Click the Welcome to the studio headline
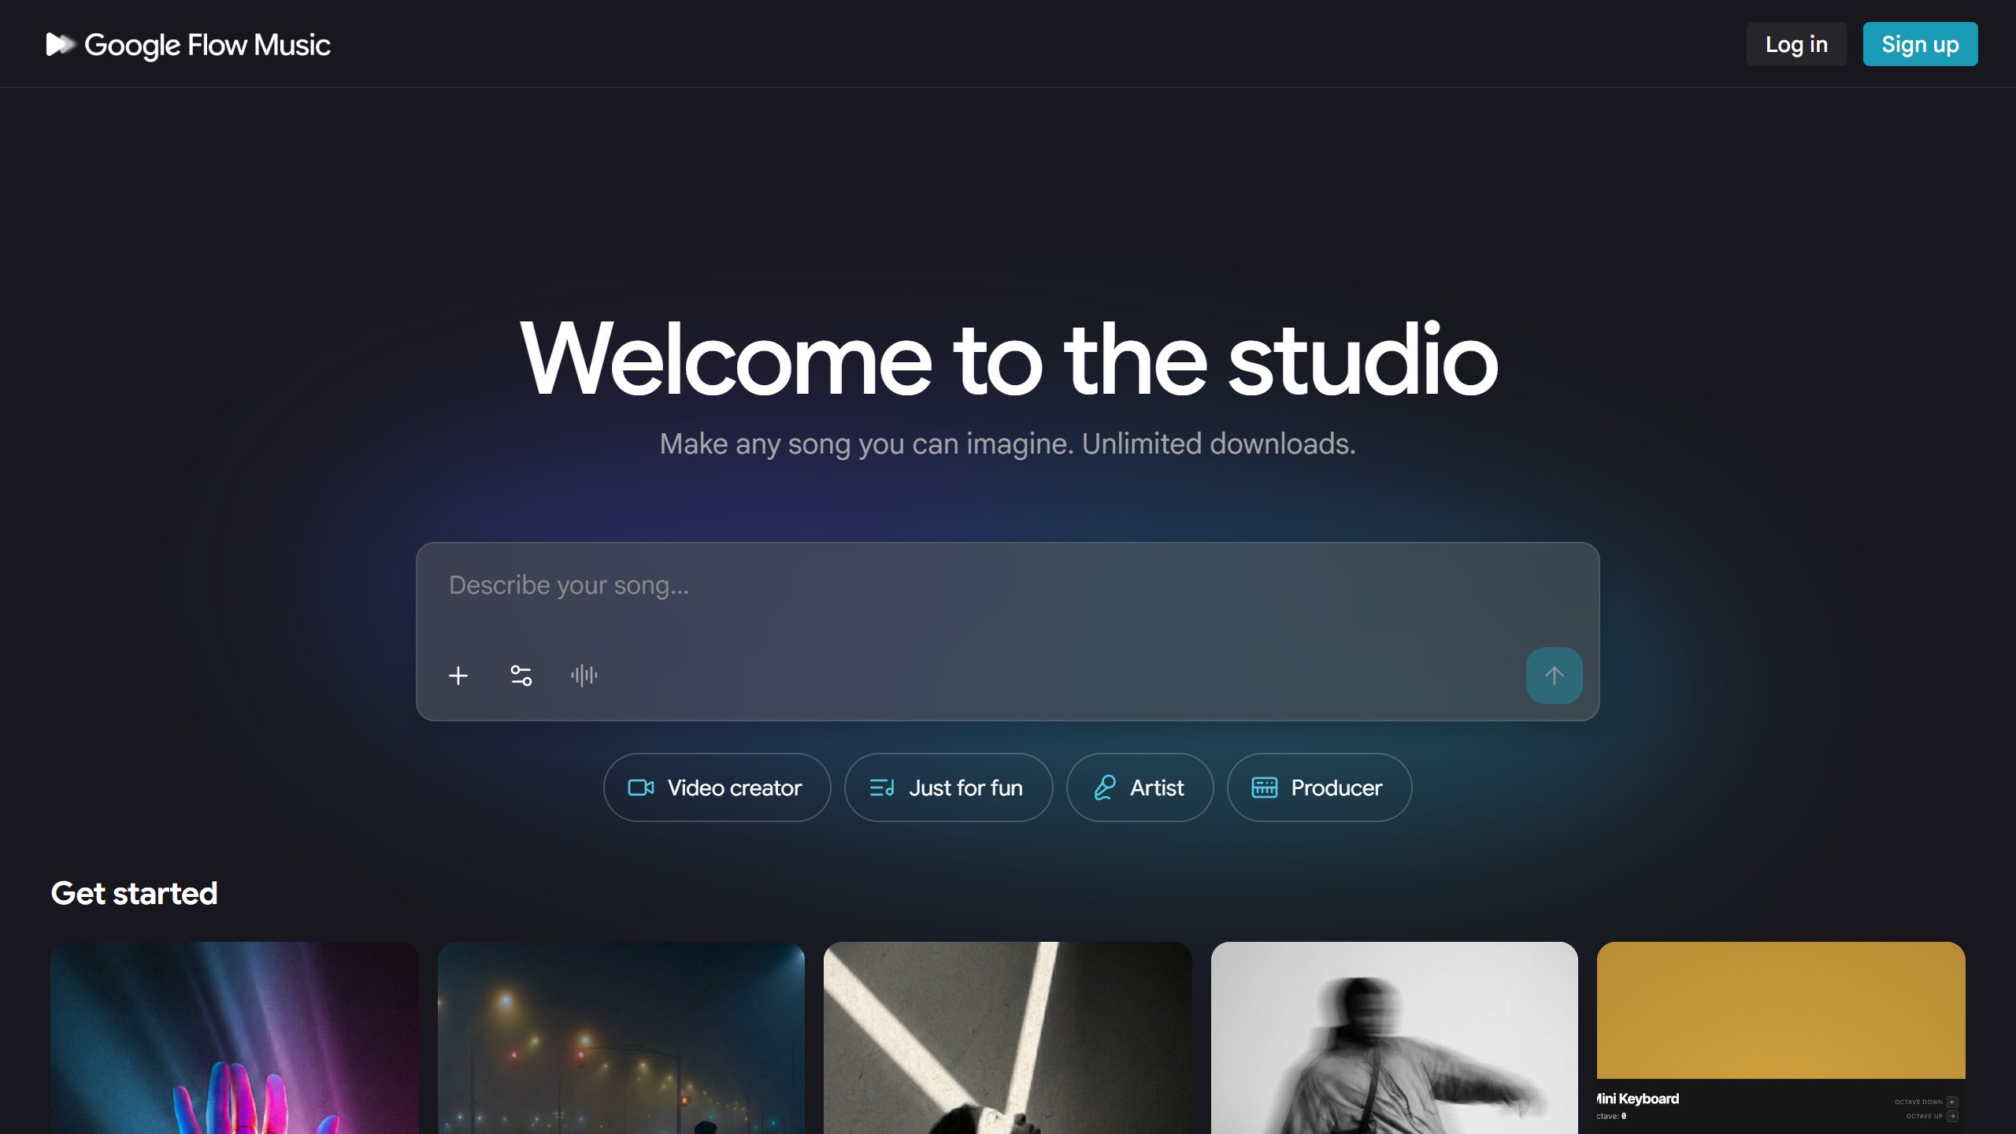 coord(1008,359)
